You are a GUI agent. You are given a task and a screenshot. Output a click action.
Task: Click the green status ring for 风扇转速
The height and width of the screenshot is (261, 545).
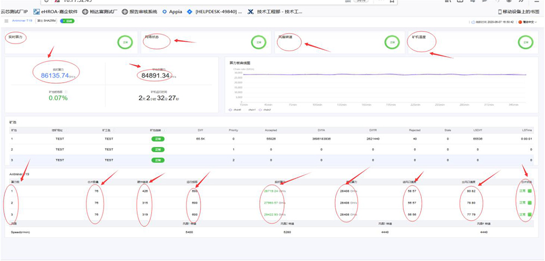(x=390, y=42)
